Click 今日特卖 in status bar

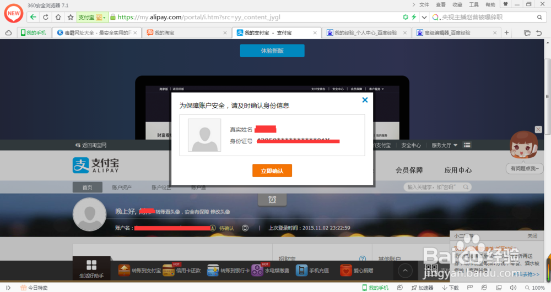(34, 288)
